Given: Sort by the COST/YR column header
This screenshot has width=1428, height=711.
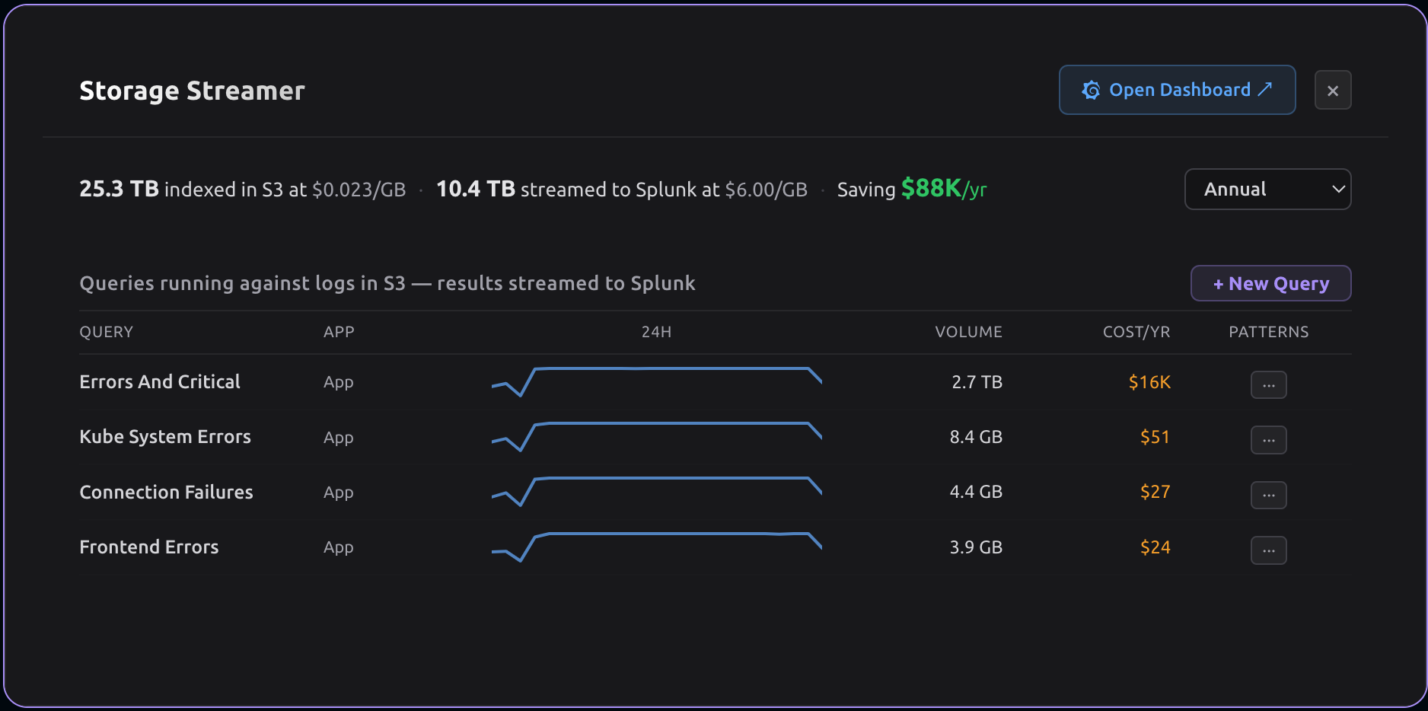Looking at the screenshot, I should [1136, 332].
